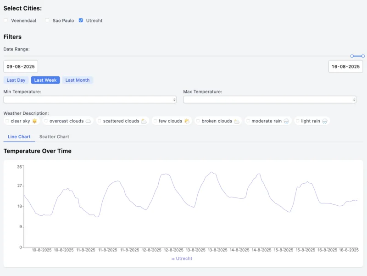
Task: Choose the Last Month quick filter
Action: pyautogui.click(x=78, y=80)
